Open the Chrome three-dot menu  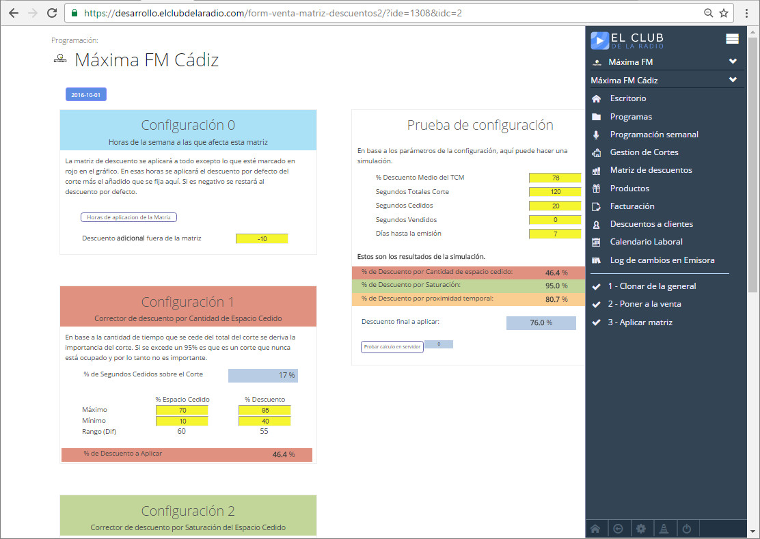click(747, 13)
